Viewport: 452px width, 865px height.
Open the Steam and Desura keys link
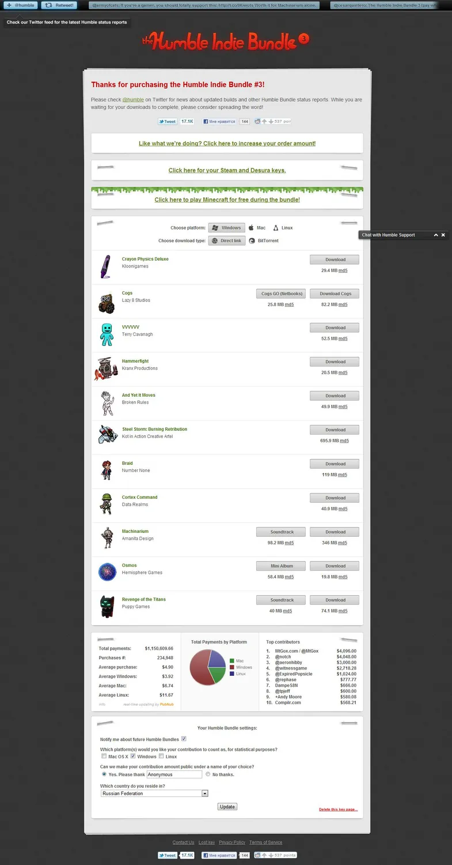(x=227, y=170)
